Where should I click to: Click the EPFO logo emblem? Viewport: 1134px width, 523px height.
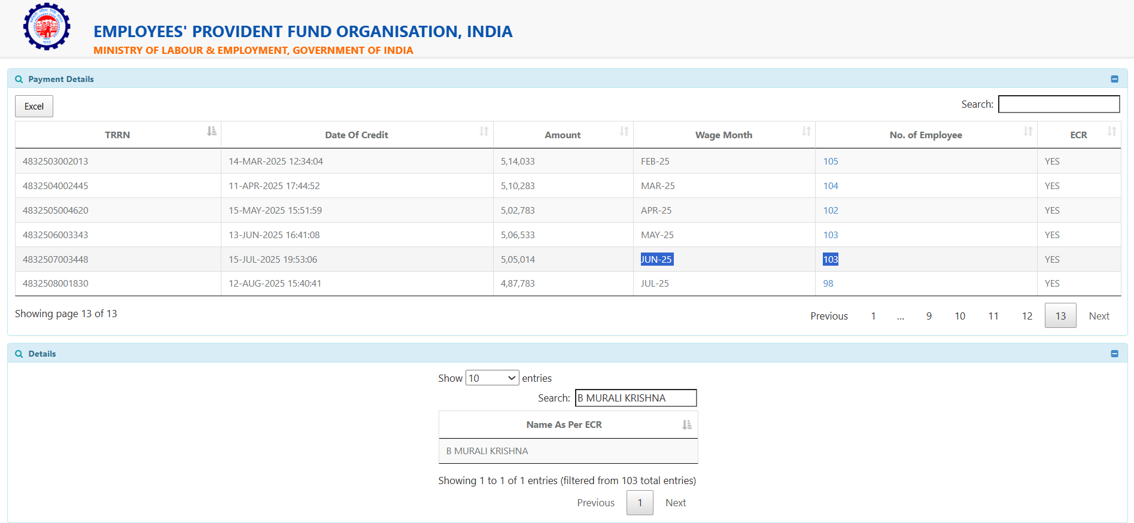(47, 27)
